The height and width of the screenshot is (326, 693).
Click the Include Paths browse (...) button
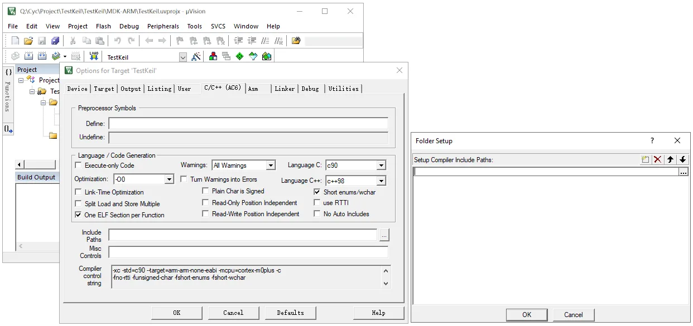tap(384, 236)
